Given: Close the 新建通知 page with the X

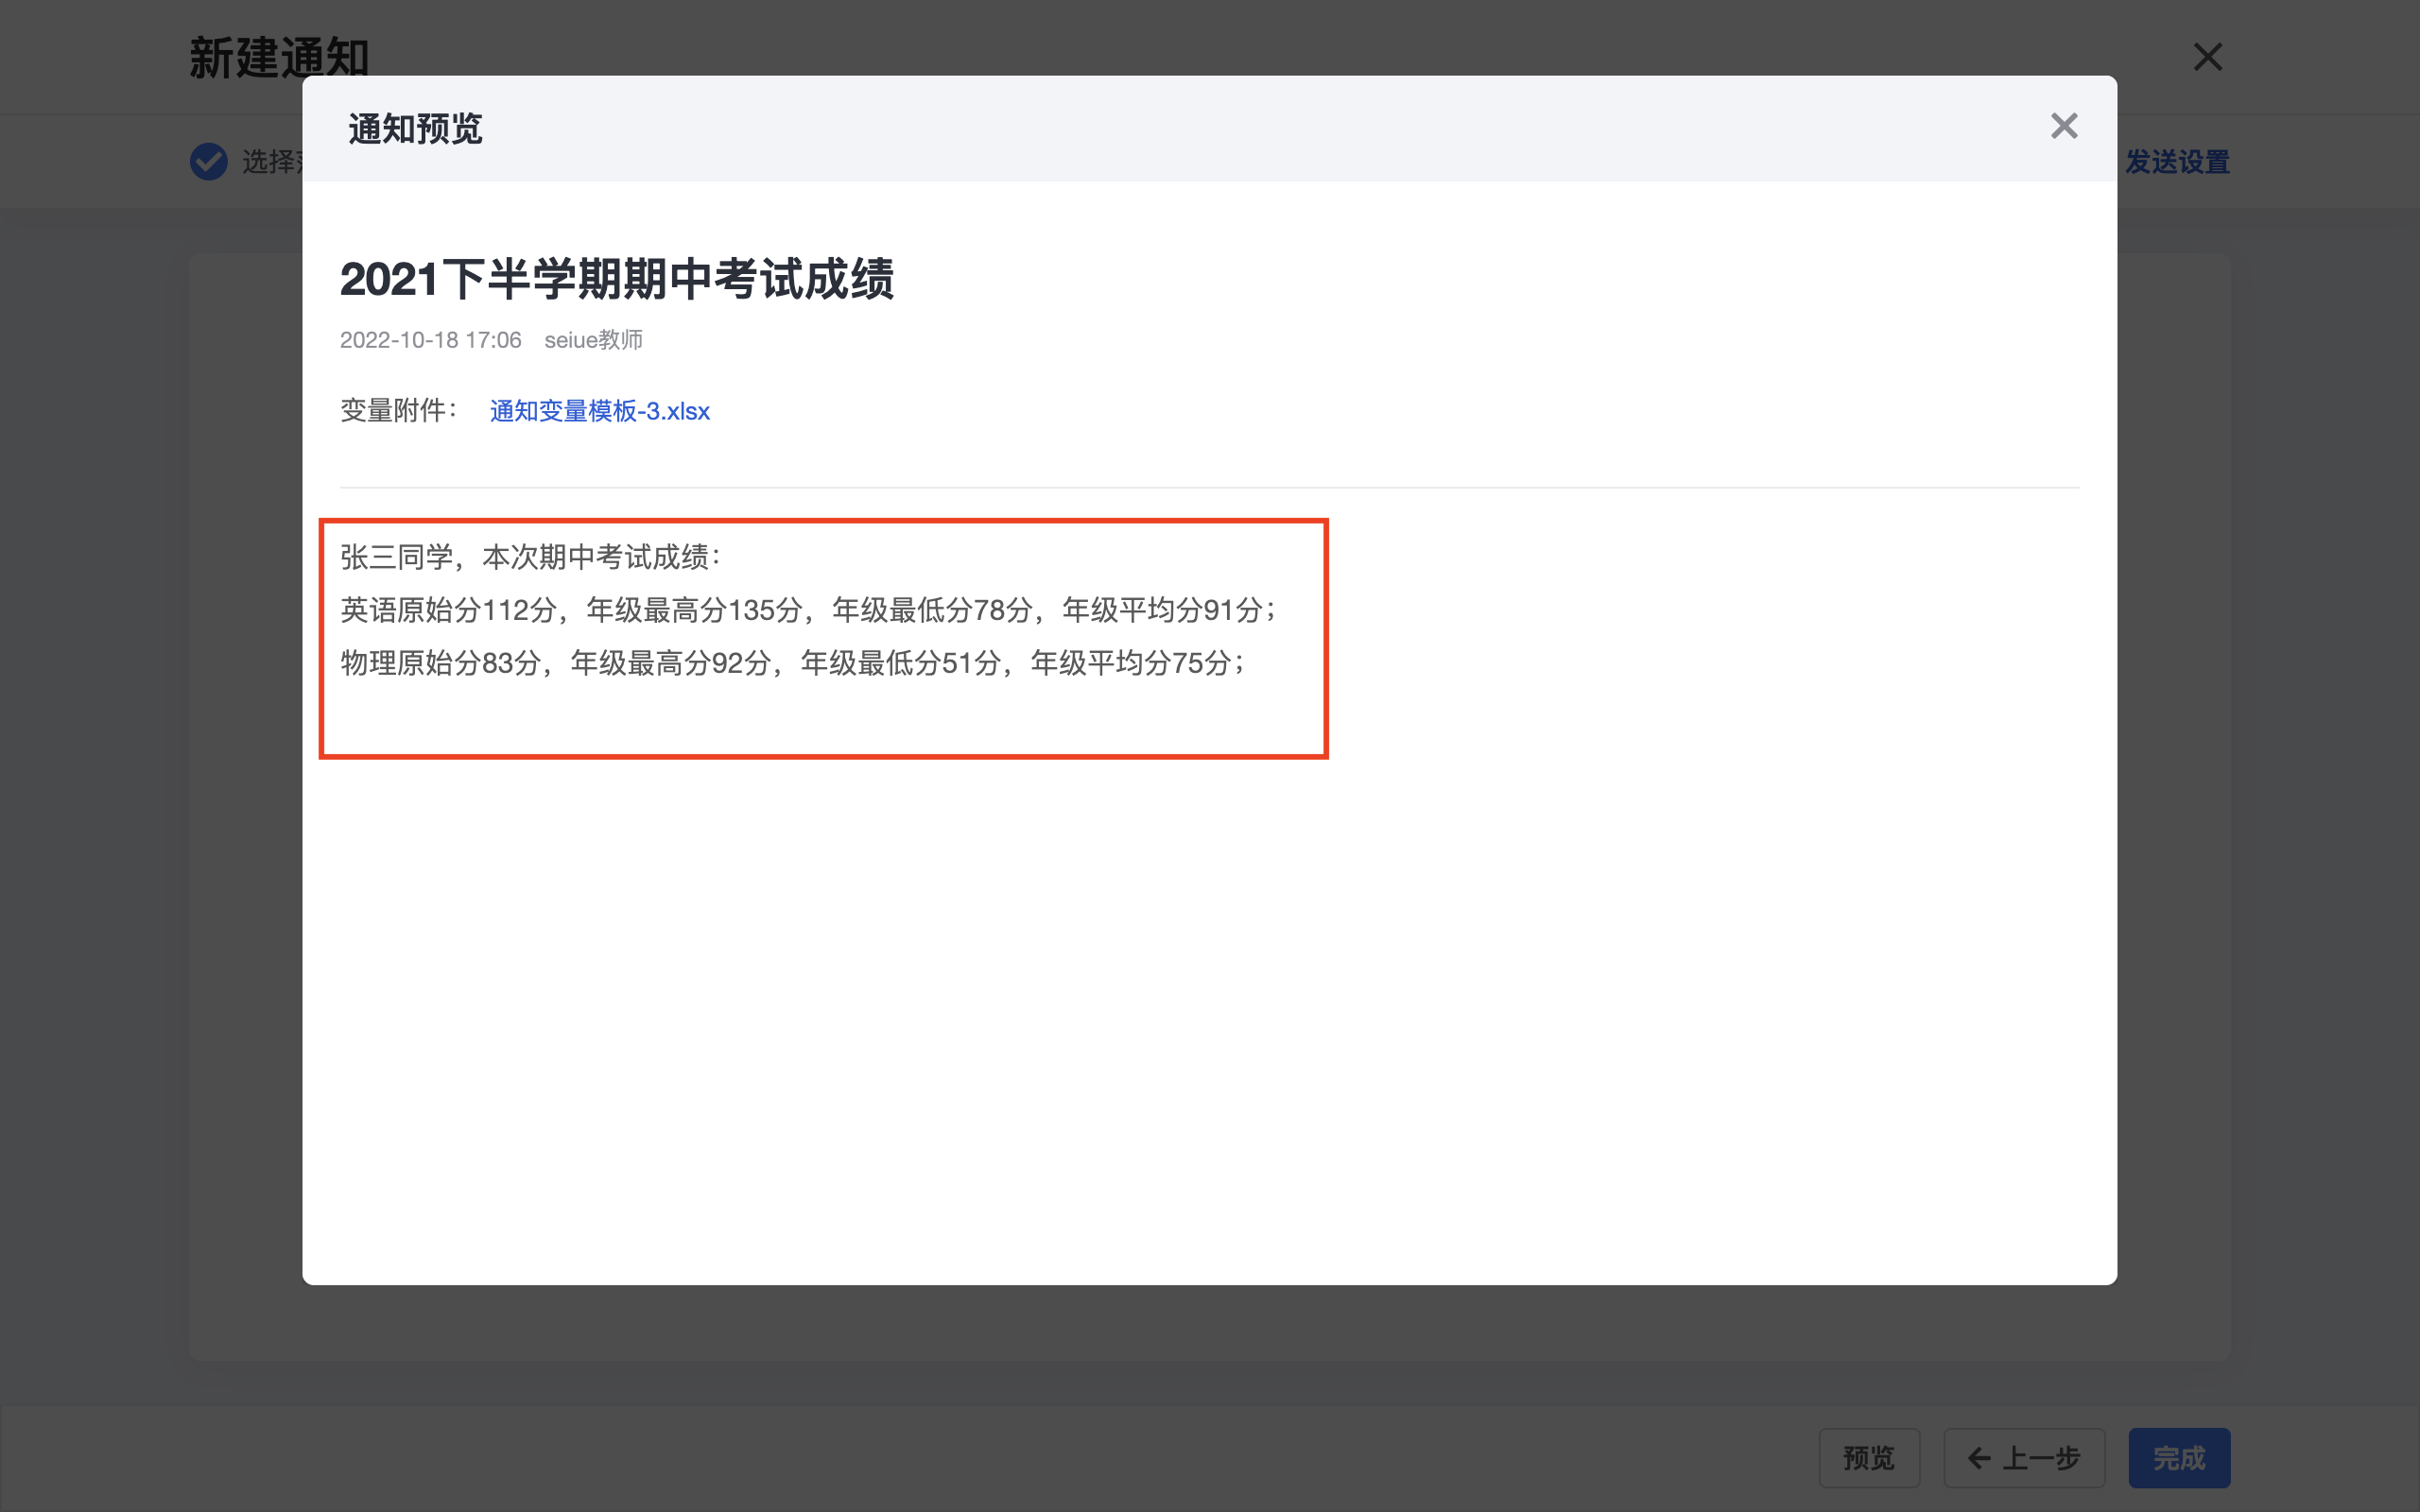Looking at the screenshot, I should click(x=2208, y=57).
